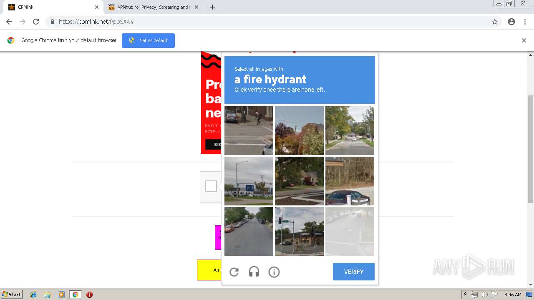Click the yellow button behind captcha
Image resolution: width=534 pixels, height=300 pixels.
click(x=209, y=270)
